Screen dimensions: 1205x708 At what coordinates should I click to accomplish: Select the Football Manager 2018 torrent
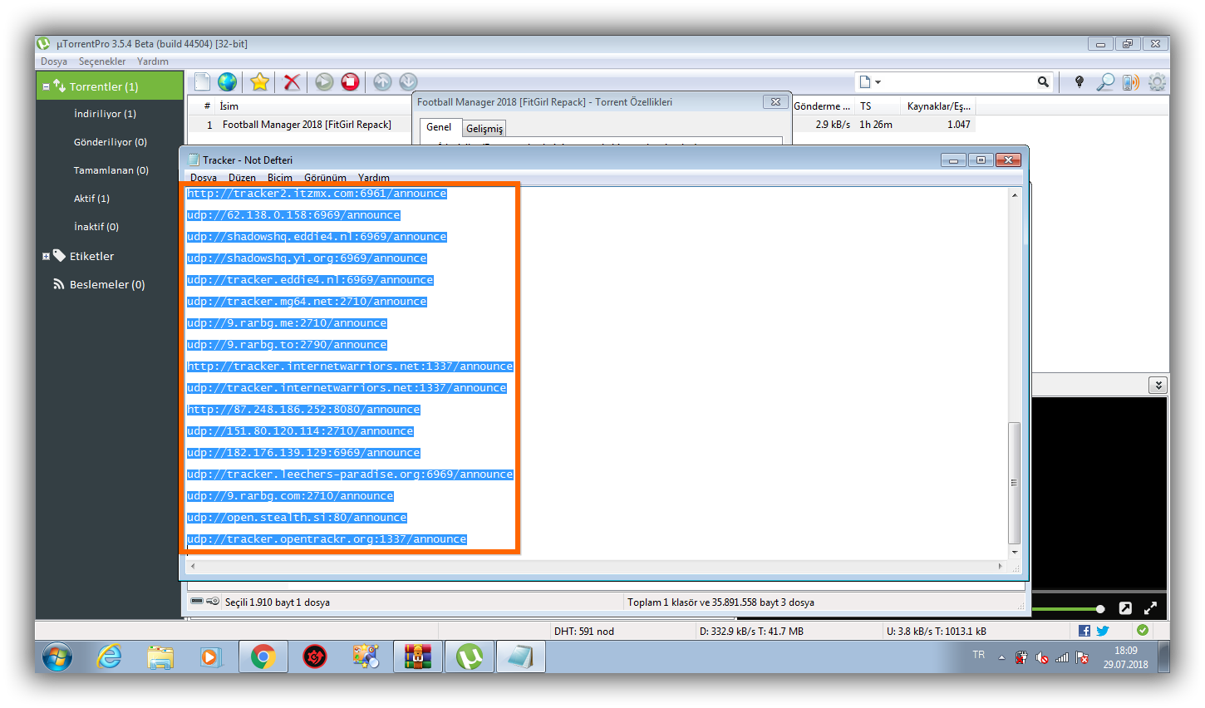tap(306, 124)
